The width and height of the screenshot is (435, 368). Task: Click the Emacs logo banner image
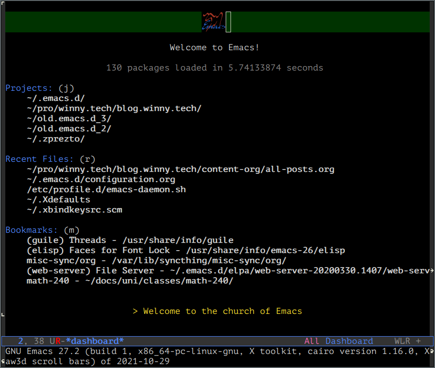pos(213,22)
